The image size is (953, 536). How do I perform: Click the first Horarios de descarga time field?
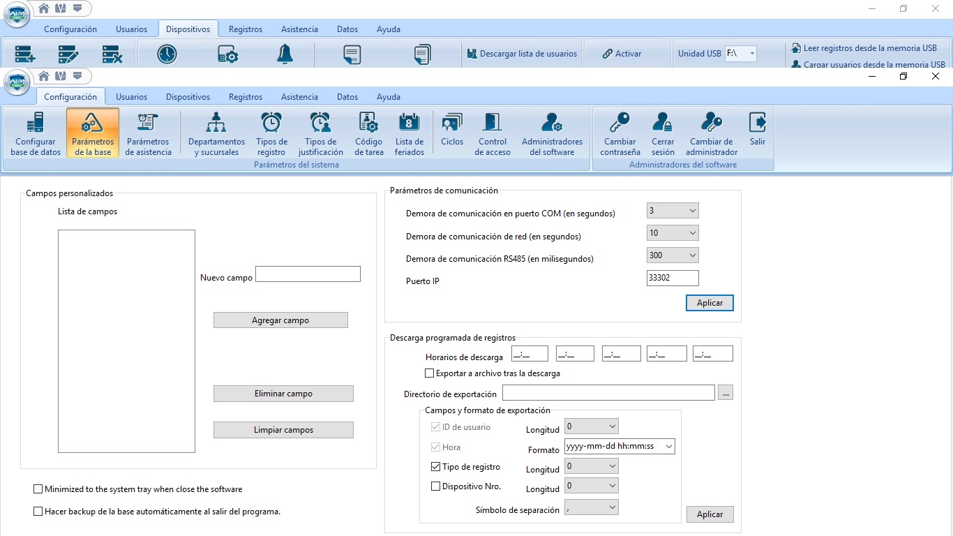tap(530, 354)
